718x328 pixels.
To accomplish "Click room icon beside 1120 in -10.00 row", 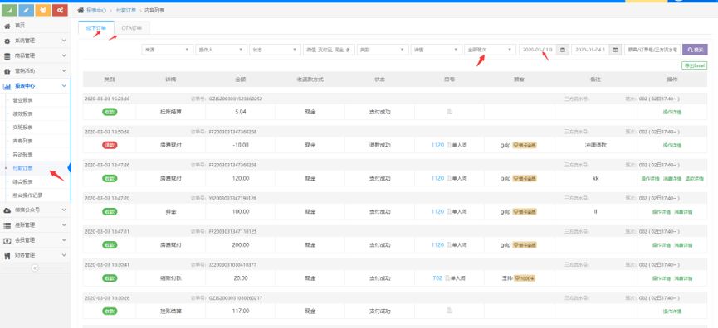I will pos(449,145).
